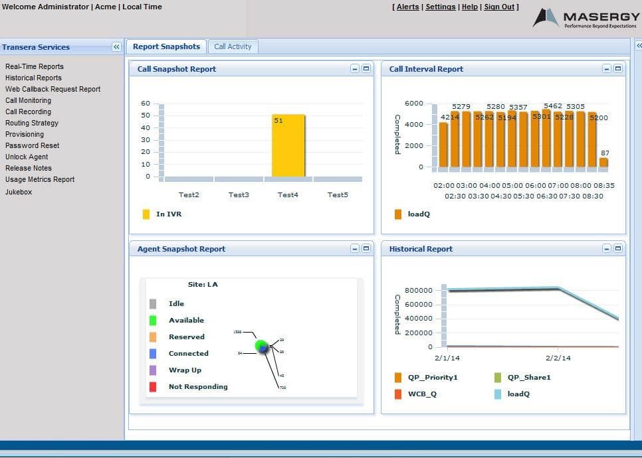
Task: Minimize the Agent Snapshot Report panel
Action: (354, 247)
